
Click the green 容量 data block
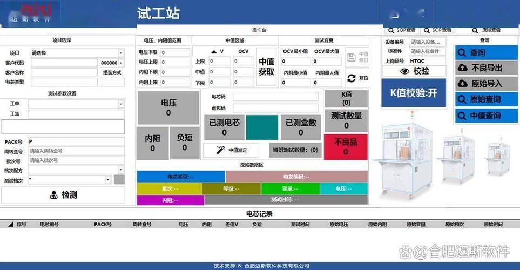[x=291, y=189]
